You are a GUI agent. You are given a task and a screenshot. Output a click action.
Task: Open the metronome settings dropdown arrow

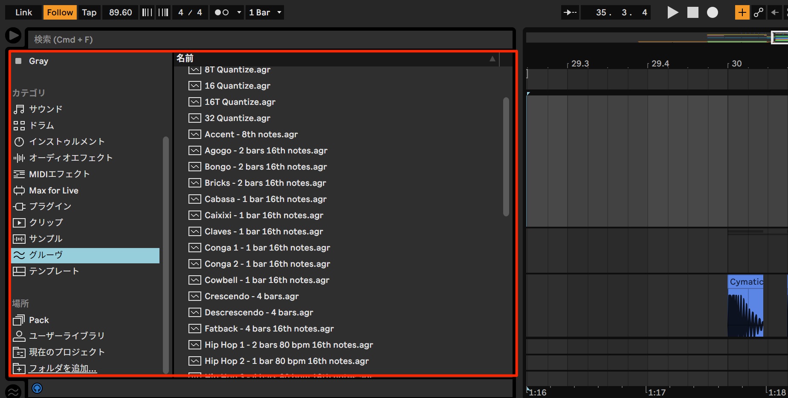239,12
